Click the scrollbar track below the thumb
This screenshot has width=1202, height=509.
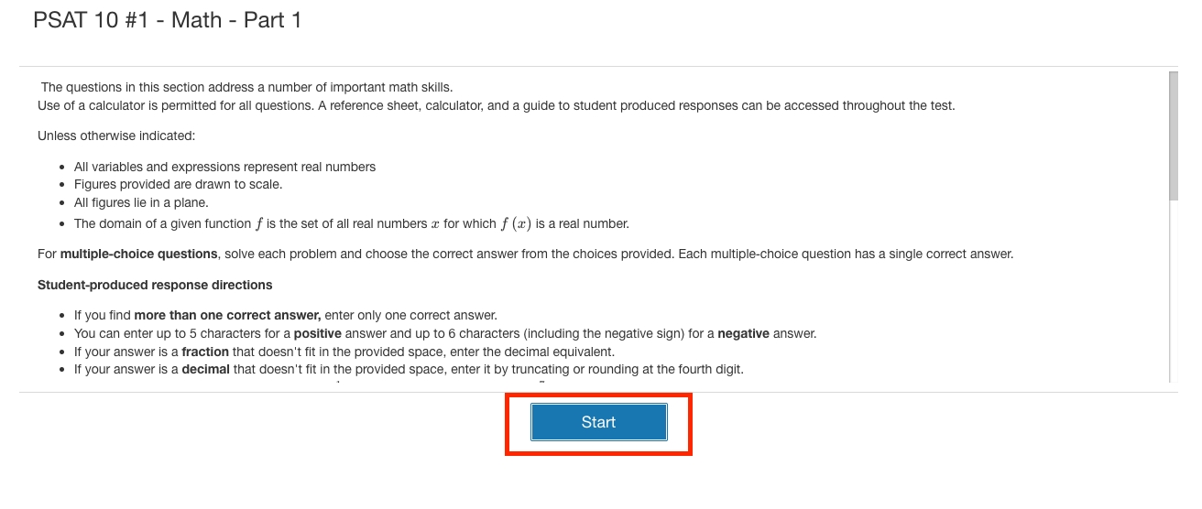pos(1173,293)
